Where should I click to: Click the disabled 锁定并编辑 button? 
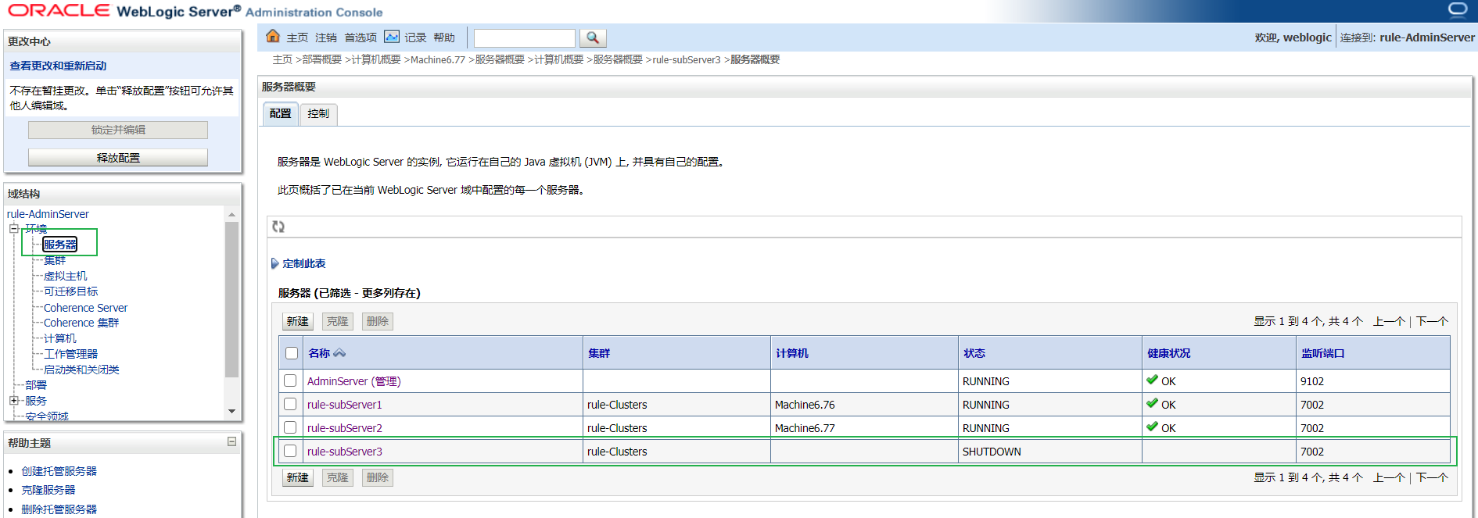[x=118, y=130]
